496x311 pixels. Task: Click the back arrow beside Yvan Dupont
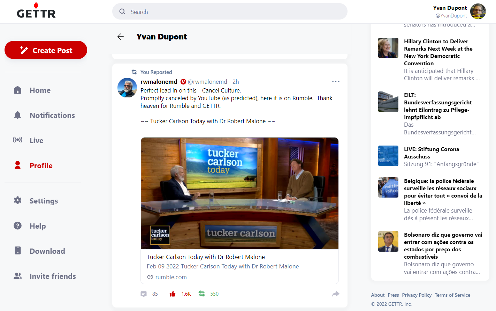(121, 37)
